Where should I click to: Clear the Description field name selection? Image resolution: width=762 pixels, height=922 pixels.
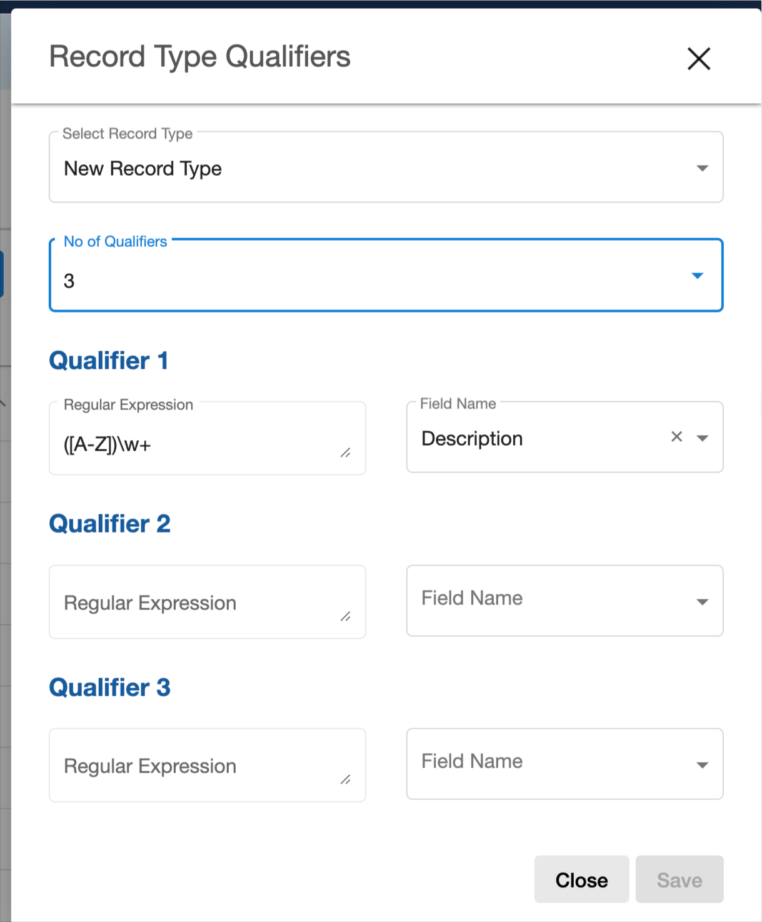pyautogui.click(x=676, y=437)
